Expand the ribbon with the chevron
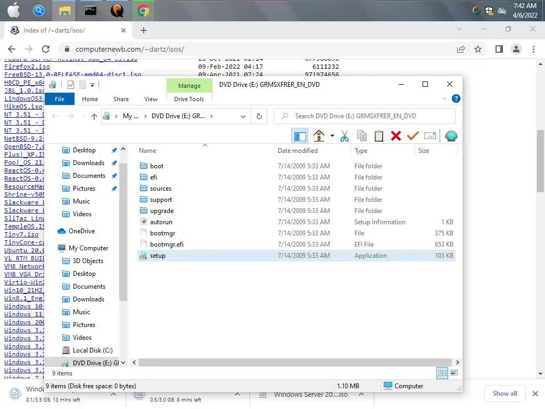Screen dimensions: 545x409 click(444, 99)
